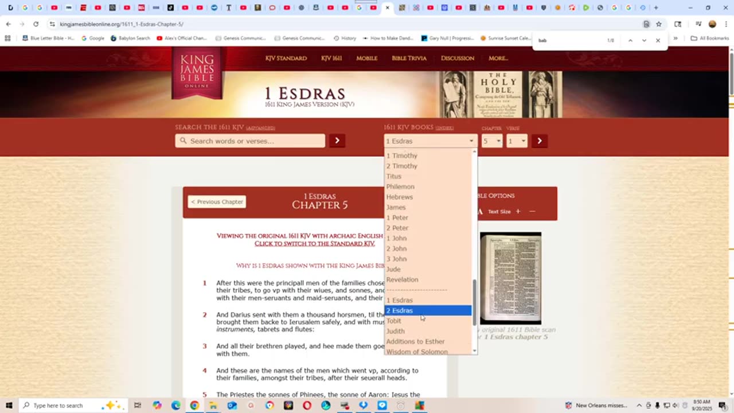Open the All Bookmarks folder
The width and height of the screenshot is (734, 413).
coord(710,38)
